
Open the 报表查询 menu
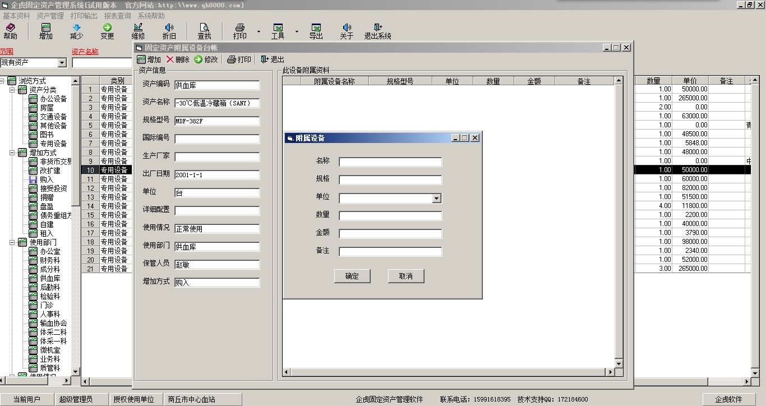coord(117,16)
